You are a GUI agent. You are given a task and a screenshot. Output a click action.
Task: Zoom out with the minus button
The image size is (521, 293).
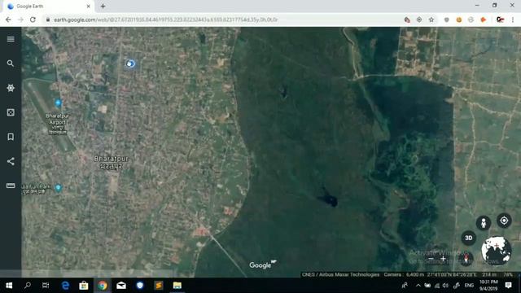(431, 259)
